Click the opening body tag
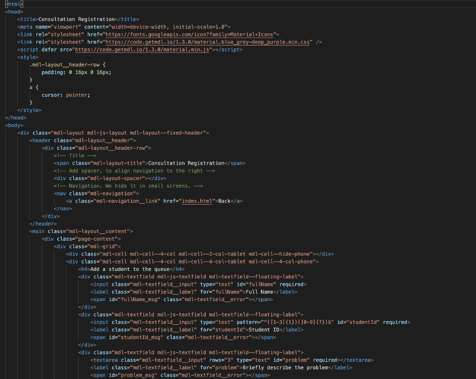Viewport: 476px width, 379px height. [14, 125]
